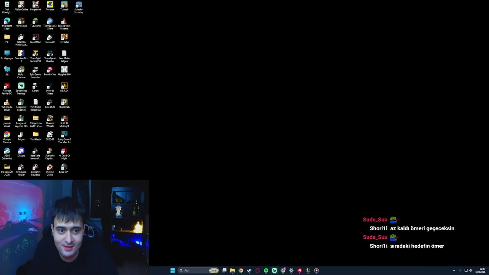Select the Acrobat Reader DC shortcut
Viewport: 489px width, 275px height.
coord(7,88)
